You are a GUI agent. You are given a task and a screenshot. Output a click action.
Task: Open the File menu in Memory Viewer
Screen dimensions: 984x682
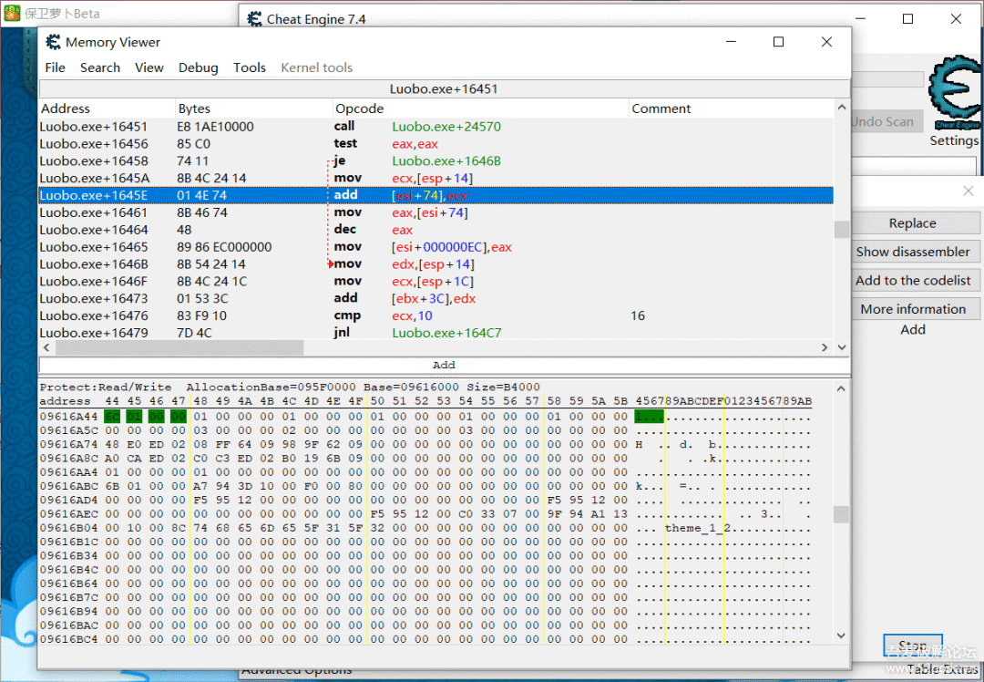(55, 67)
